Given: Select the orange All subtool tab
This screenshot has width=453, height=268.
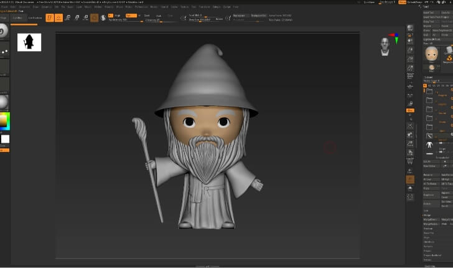Looking at the screenshot, I should tap(425, 85).
